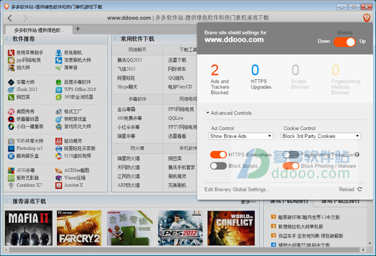Click Fingerprinting Protection help question mark
This screenshot has width=376, height=256.
point(357,154)
